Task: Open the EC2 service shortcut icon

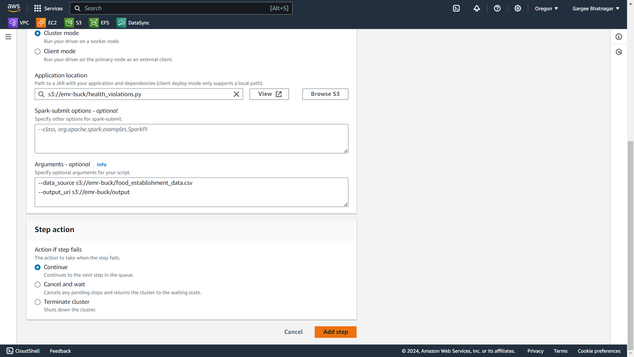Action: (x=41, y=23)
